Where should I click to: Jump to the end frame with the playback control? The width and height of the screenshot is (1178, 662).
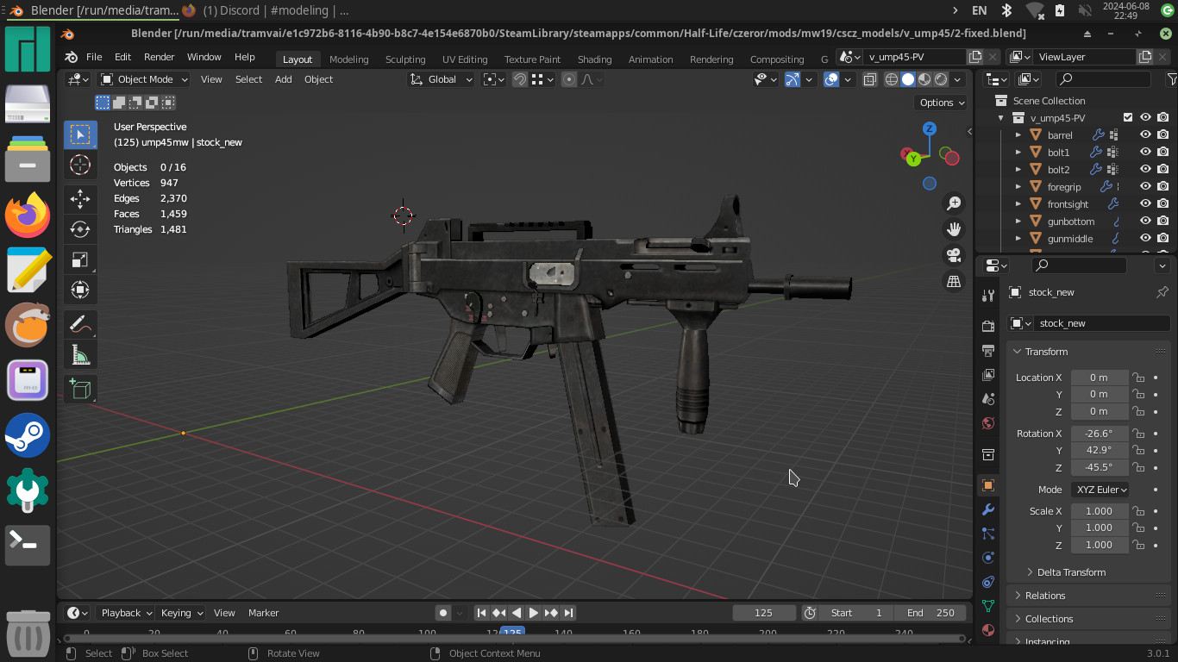tap(568, 613)
